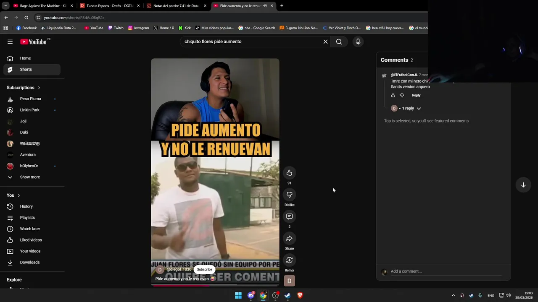This screenshot has height=302, width=538.
Task: Switch to Notas del parche 7.41 tab
Action: click(x=176, y=5)
